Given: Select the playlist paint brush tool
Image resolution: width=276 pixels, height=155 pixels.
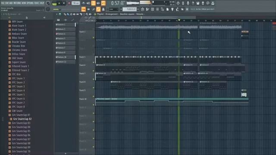Looking at the screenshot, I should (x=68, y=14).
